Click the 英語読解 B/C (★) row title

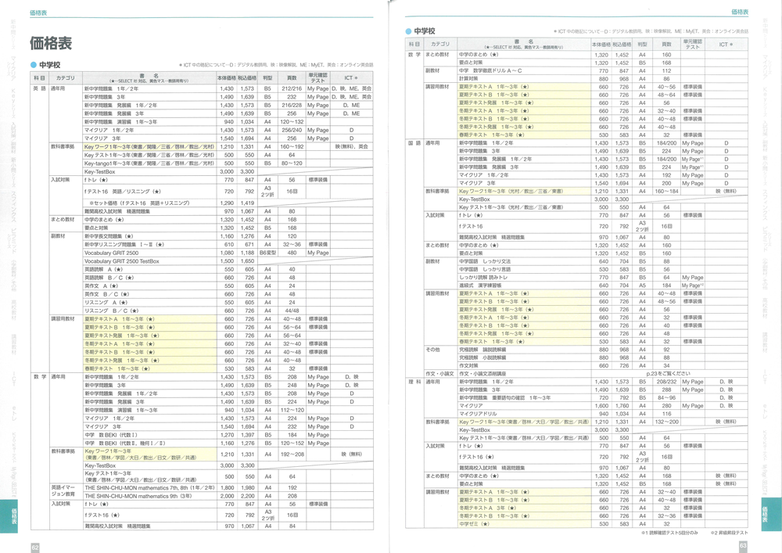[x=109, y=278]
